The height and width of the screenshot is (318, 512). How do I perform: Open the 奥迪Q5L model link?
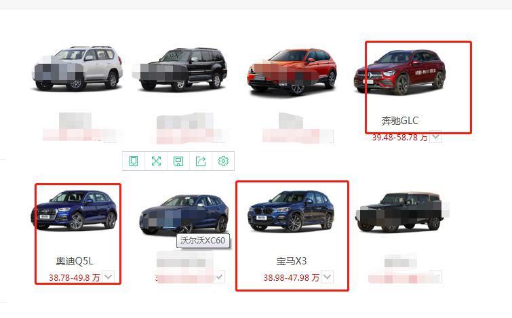[x=75, y=261]
